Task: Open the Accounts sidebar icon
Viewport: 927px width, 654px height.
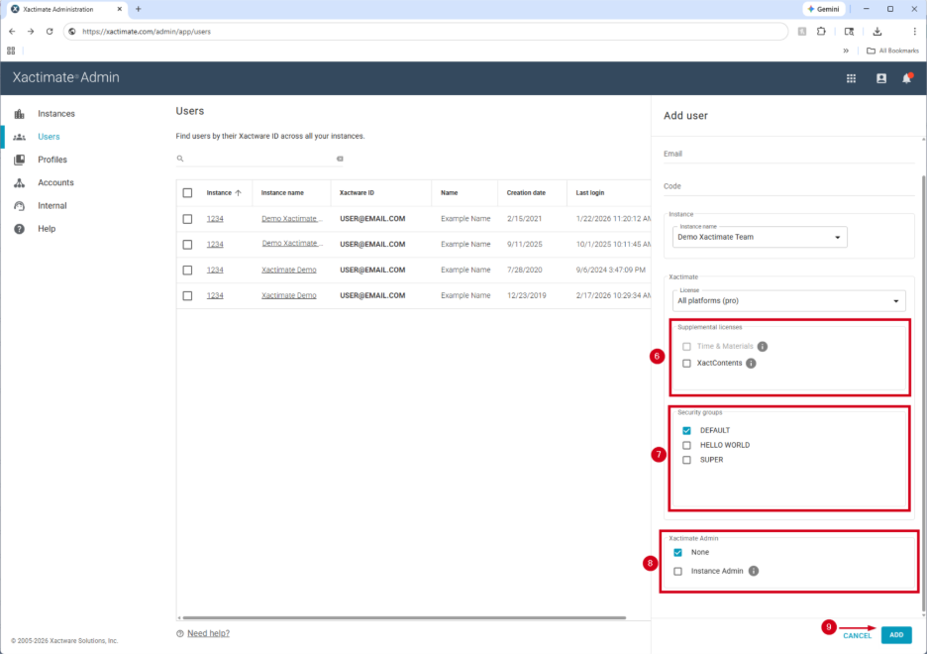Action: (x=20, y=182)
